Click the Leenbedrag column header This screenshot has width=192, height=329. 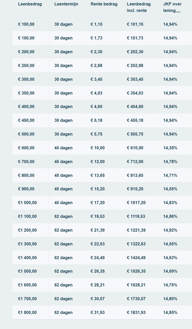click(x=30, y=4)
